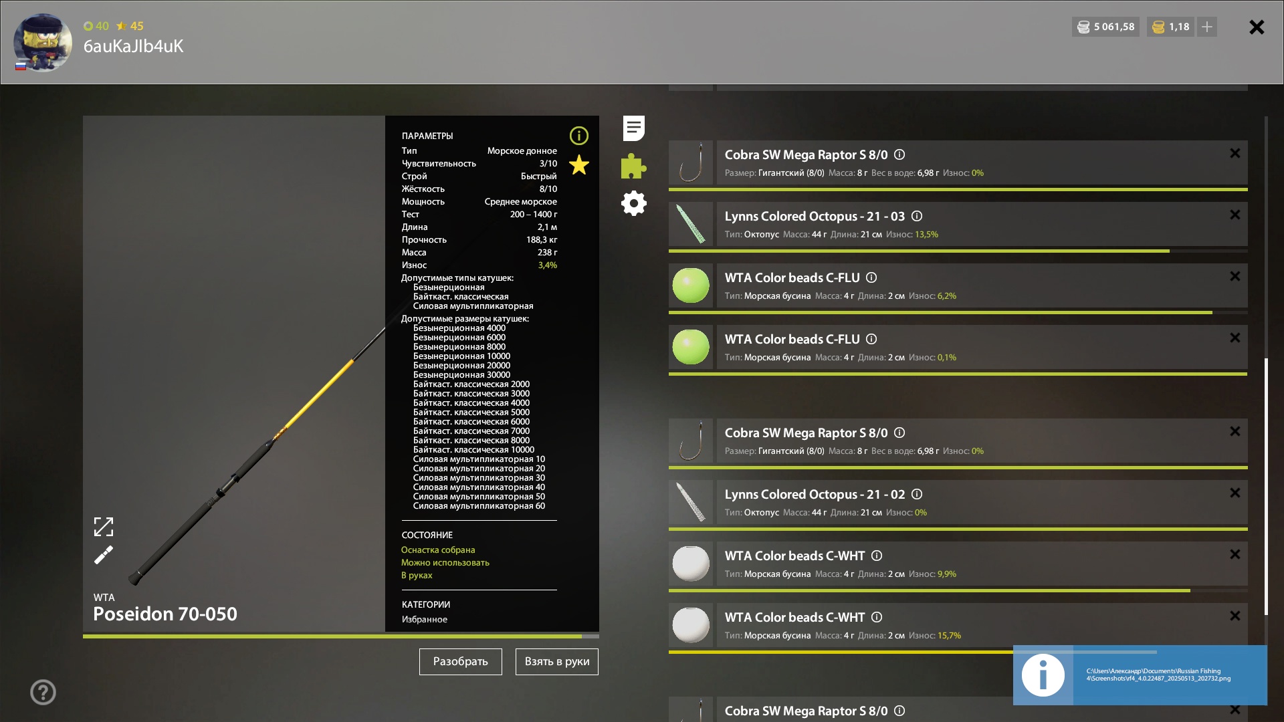
Task: Open the gear settings tab
Action: click(x=634, y=203)
